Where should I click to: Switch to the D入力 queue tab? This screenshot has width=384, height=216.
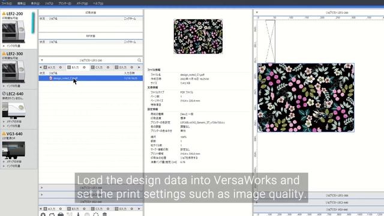coord(121,67)
